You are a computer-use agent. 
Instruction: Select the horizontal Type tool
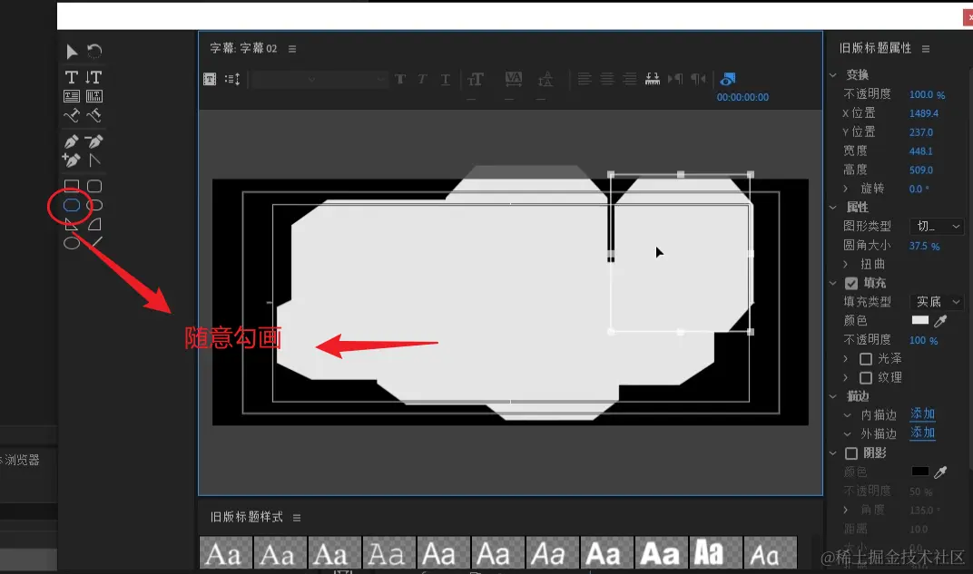(72, 77)
